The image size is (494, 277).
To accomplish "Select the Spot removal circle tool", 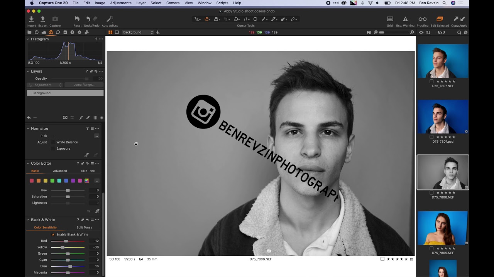I will (x=255, y=19).
